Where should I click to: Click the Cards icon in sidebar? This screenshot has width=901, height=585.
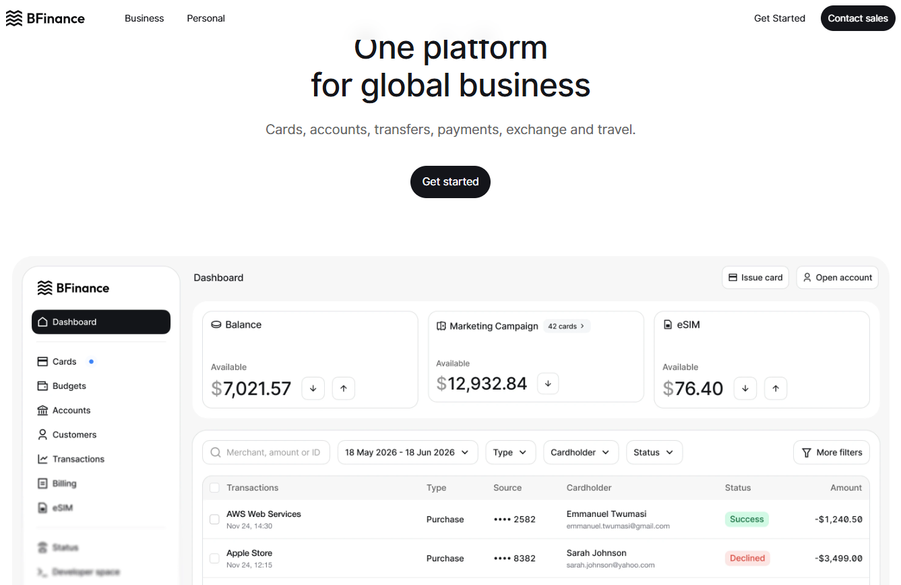coord(42,361)
